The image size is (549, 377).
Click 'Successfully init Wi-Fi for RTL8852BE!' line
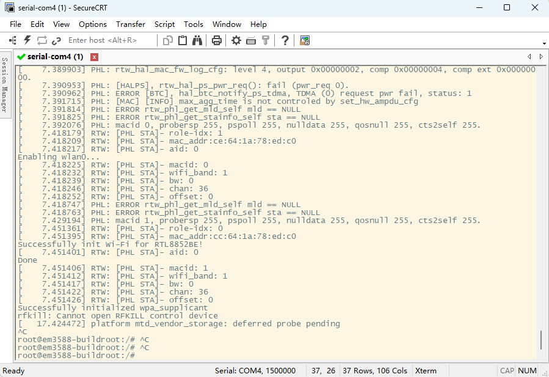[x=111, y=244]
